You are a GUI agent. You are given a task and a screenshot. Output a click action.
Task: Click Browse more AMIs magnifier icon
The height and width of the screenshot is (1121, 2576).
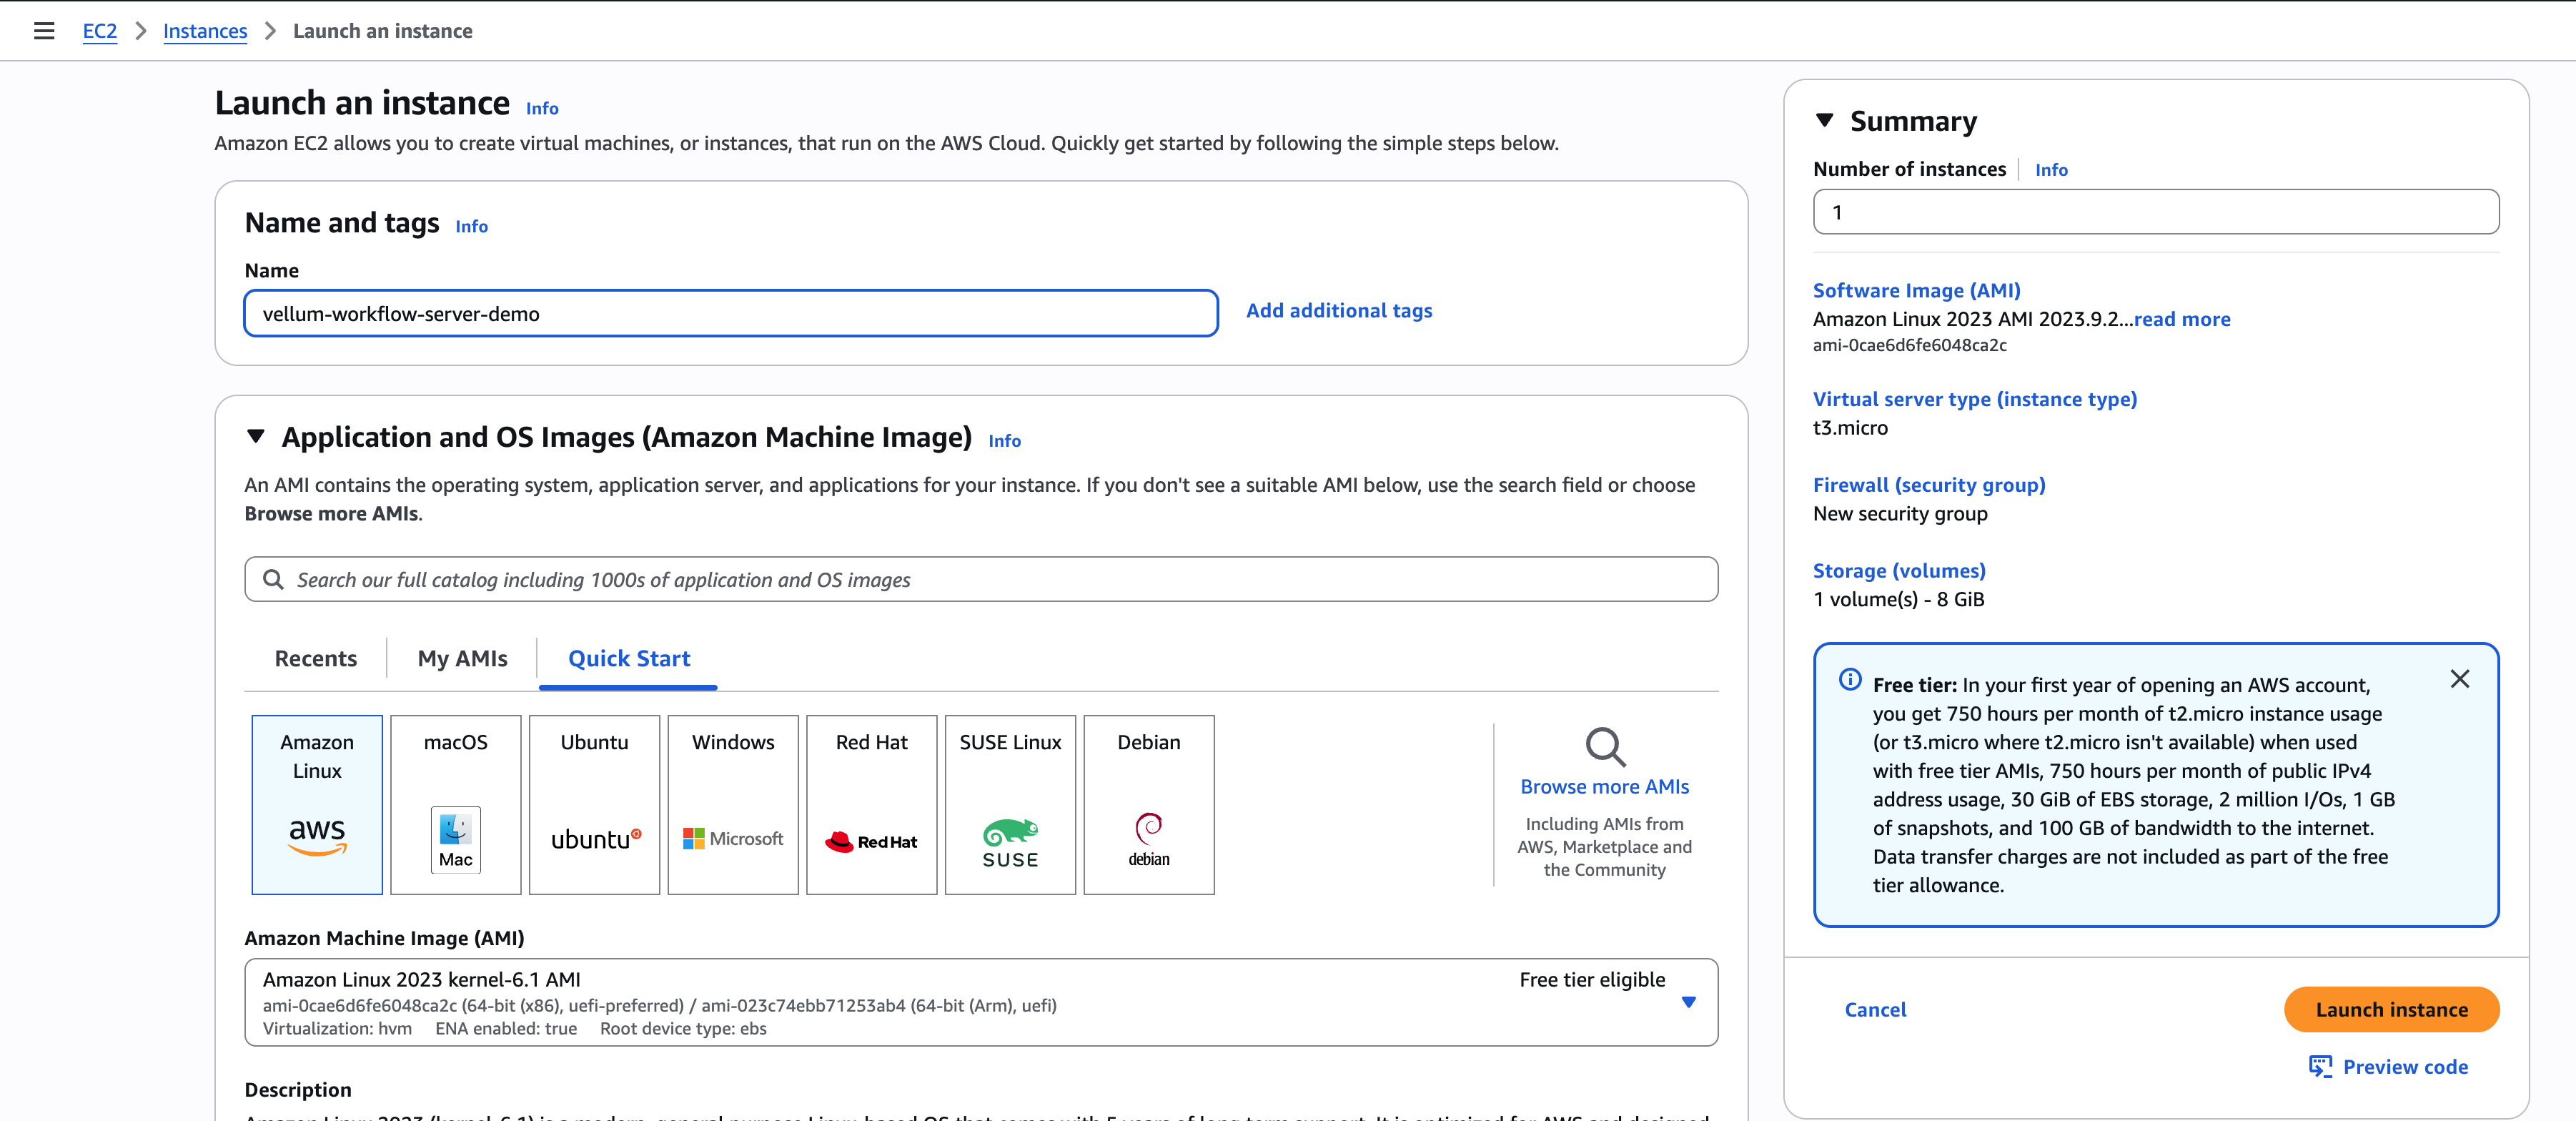point(1604,747)
